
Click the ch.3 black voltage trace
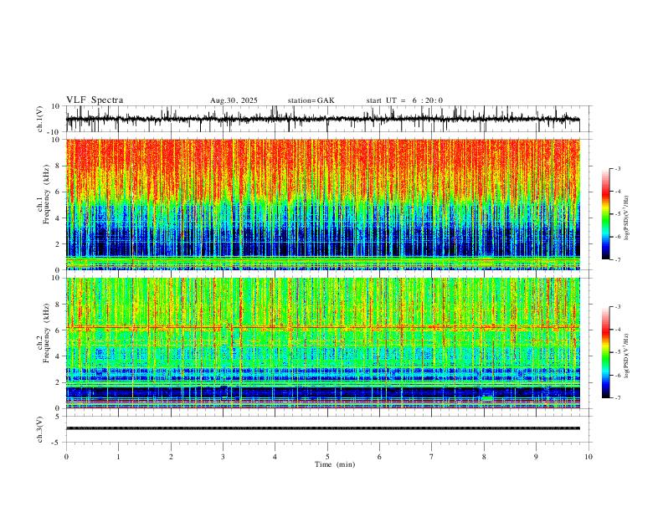[x=322, y=428]
